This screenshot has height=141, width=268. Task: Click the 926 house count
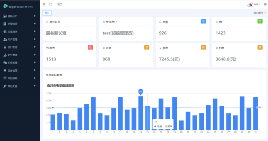163,33
